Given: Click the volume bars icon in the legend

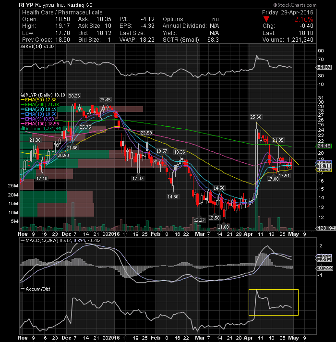Looking at the screenshot, I should (x=23, y=128).
